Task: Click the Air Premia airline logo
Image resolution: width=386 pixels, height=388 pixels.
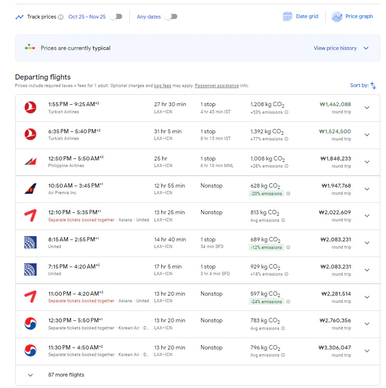Action: [30, 189]
